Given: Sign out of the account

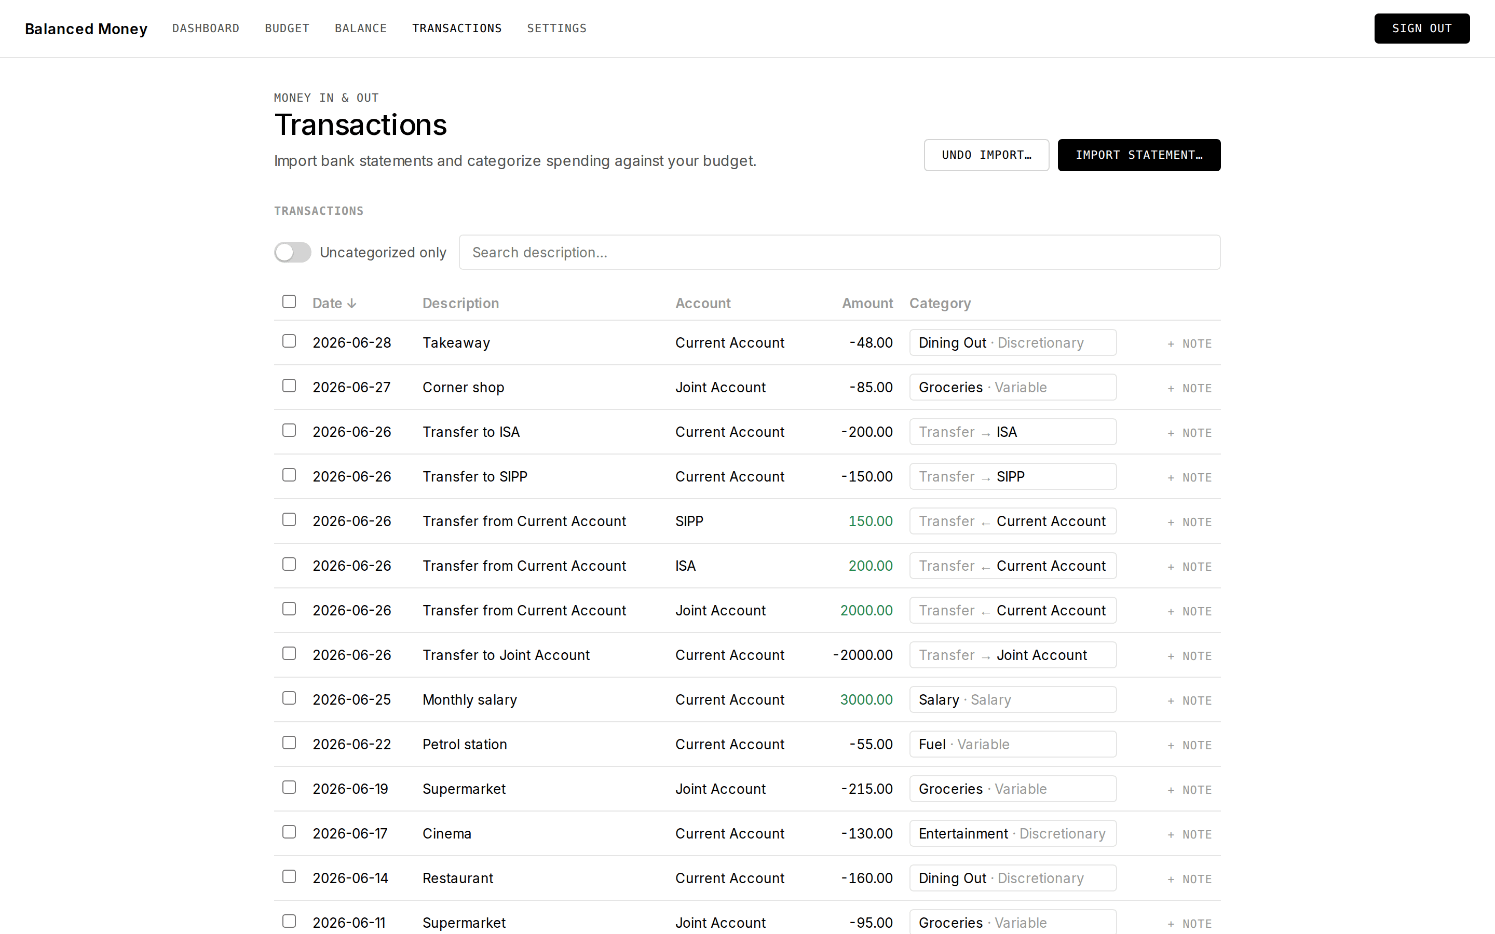Looking at the screenshot, I should [1421, 29].
